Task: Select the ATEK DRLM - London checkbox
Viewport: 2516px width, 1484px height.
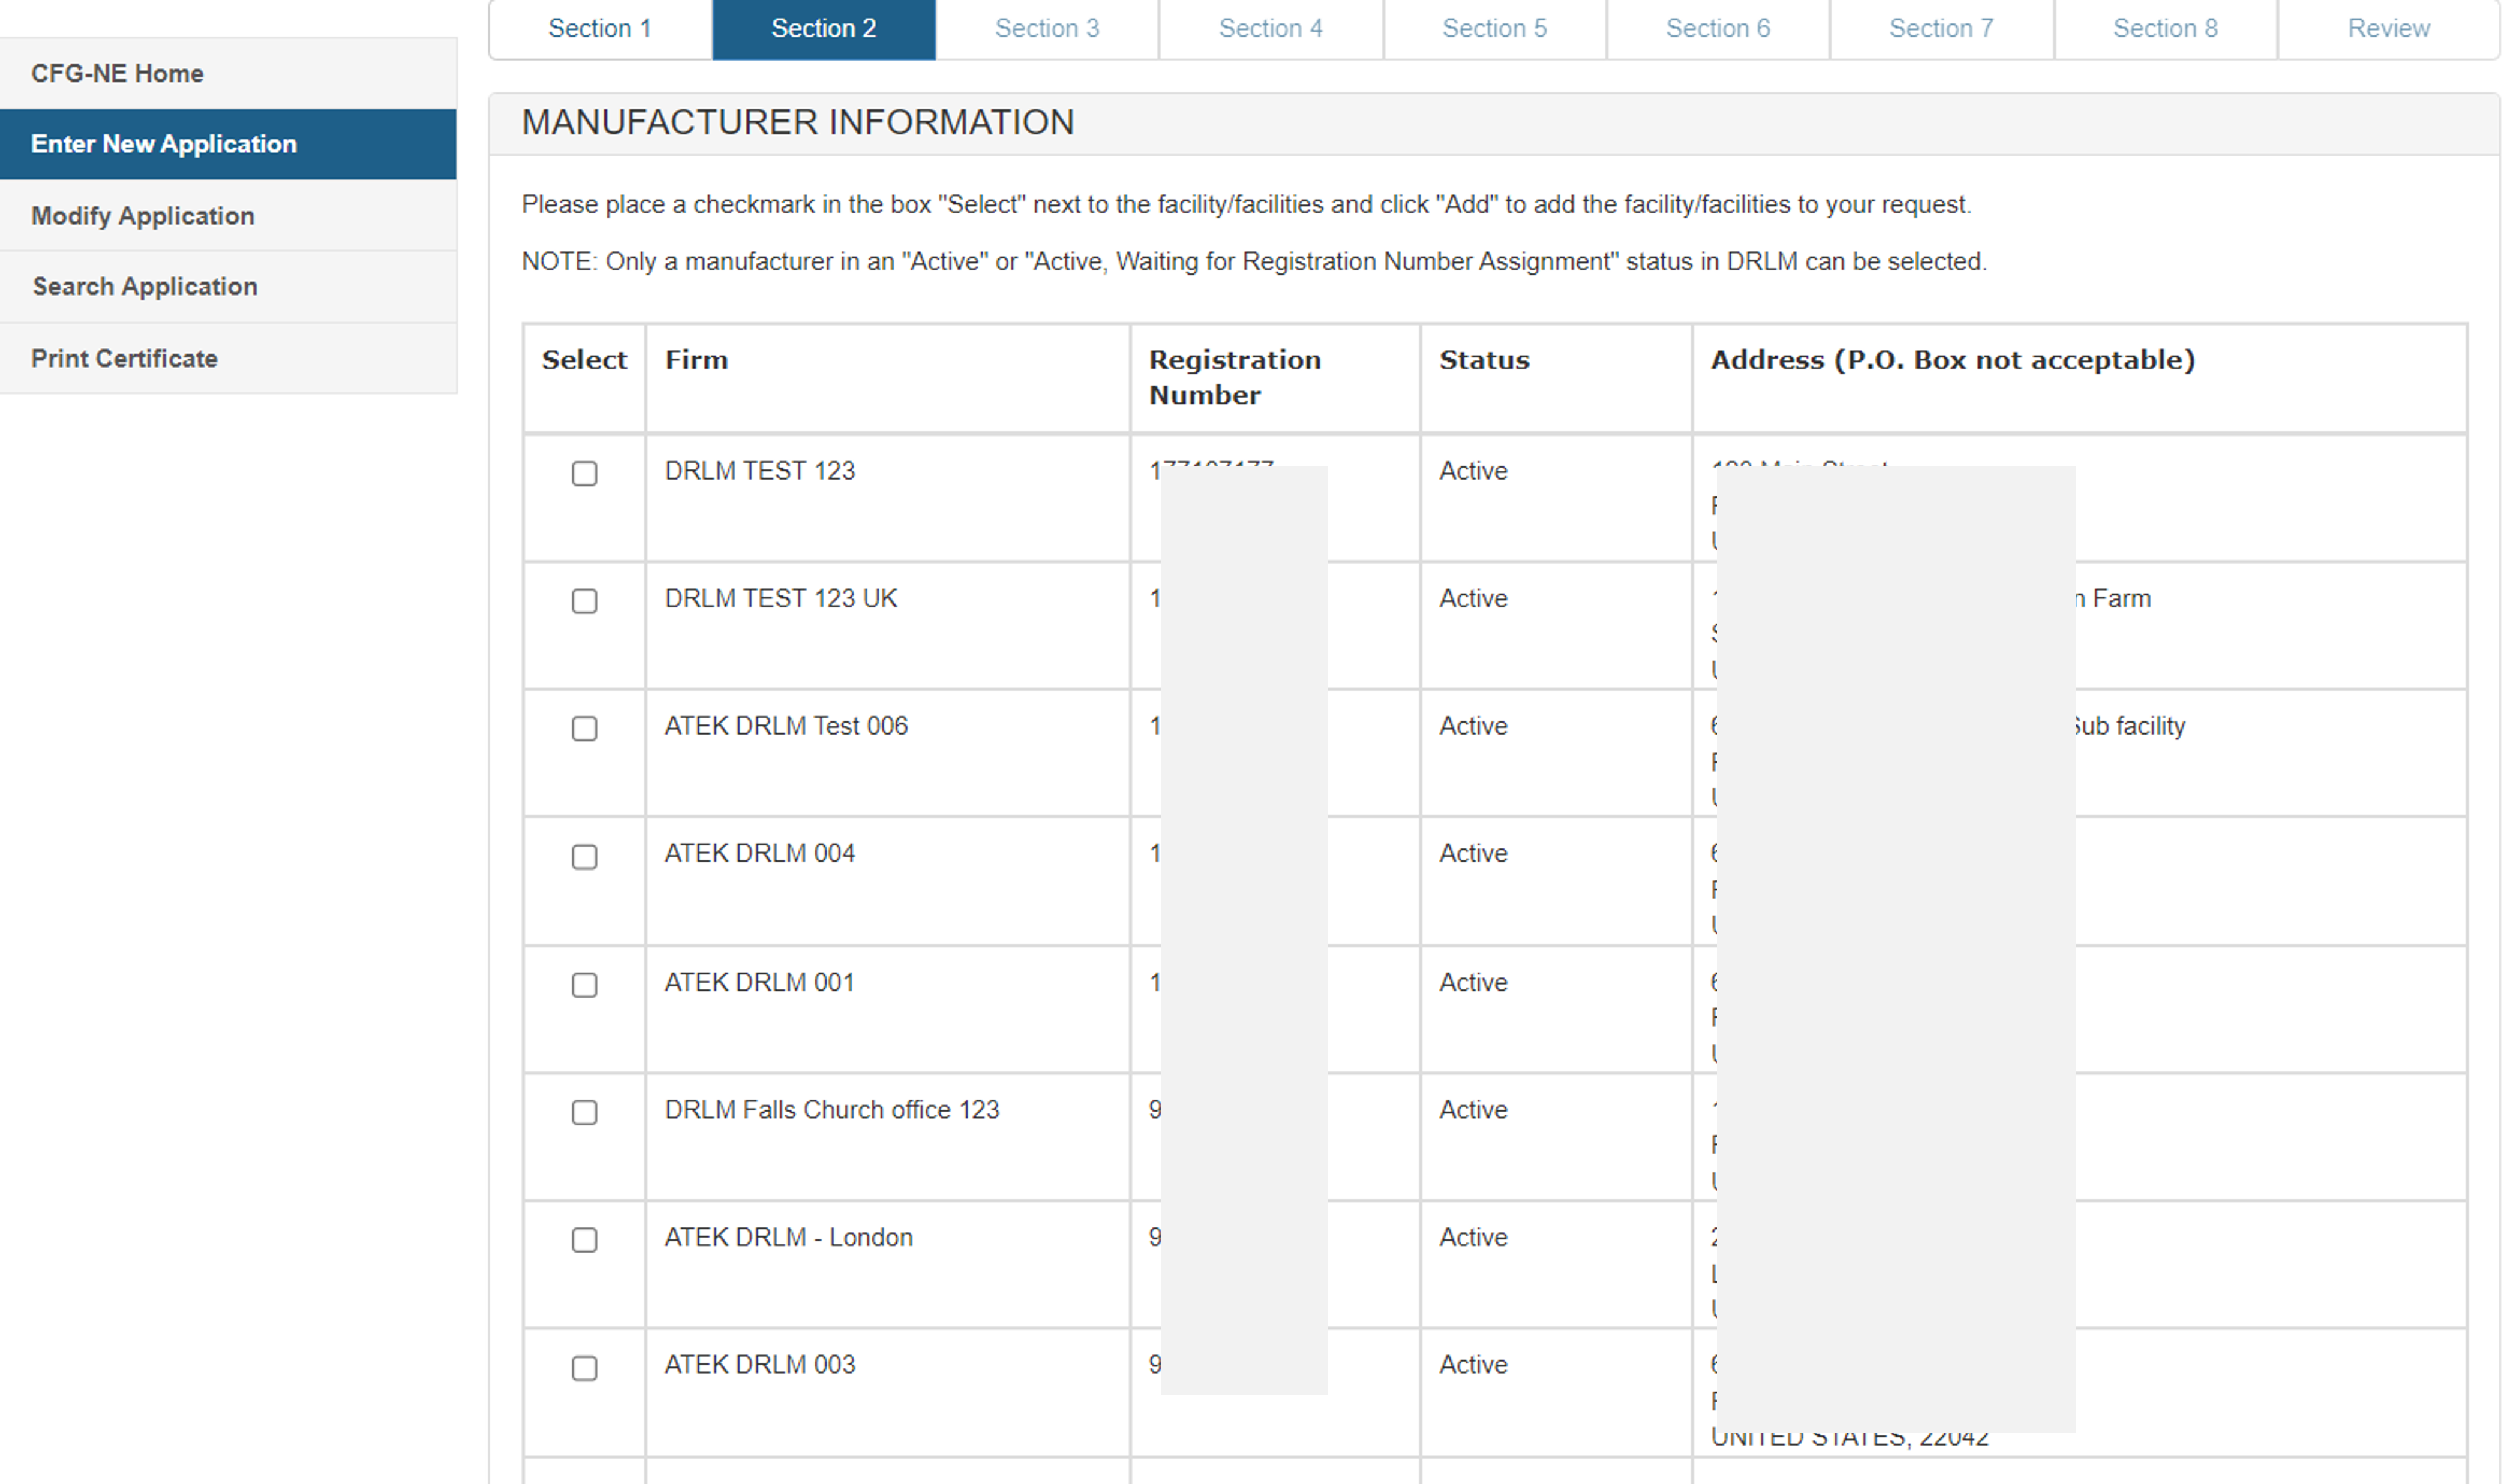Action: (x=584, y=1240)
